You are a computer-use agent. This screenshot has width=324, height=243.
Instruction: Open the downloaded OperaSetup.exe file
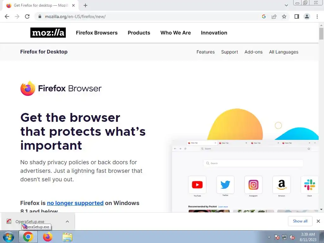coord(30,221)
